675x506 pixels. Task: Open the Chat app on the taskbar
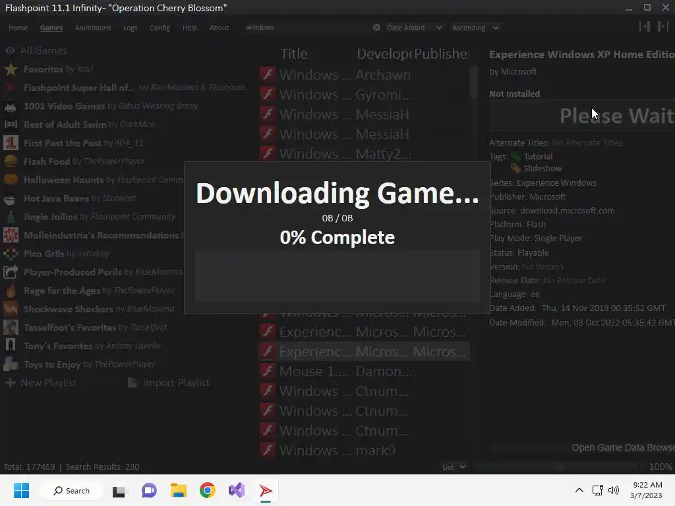(x=149, y=490)
